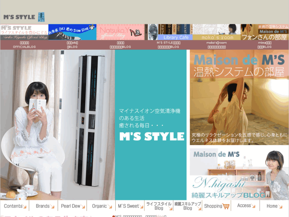
Task: Open the moko's room banner
Action: tap(217, 32)
